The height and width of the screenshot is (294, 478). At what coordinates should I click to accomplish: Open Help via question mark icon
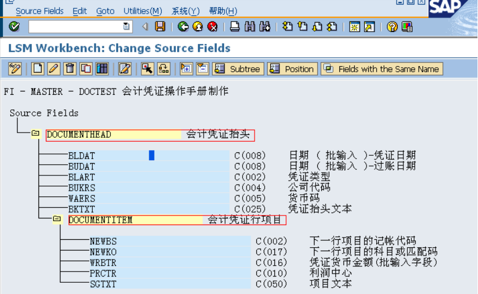coord(392,27)
